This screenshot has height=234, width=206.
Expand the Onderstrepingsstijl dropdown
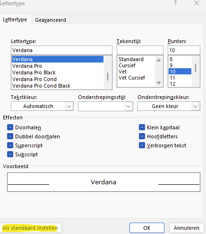105,106
